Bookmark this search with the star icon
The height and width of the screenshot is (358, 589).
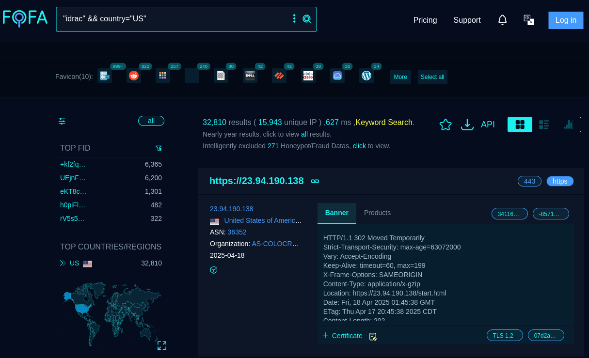point(445,125)
